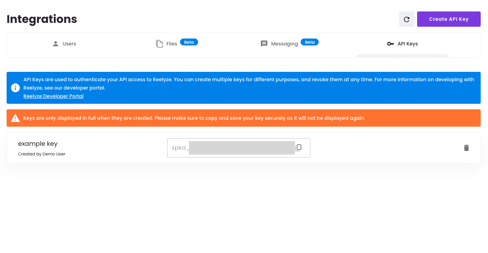Open the Files tab
This screenshot has width=488, height=253.
click(172, 44)
